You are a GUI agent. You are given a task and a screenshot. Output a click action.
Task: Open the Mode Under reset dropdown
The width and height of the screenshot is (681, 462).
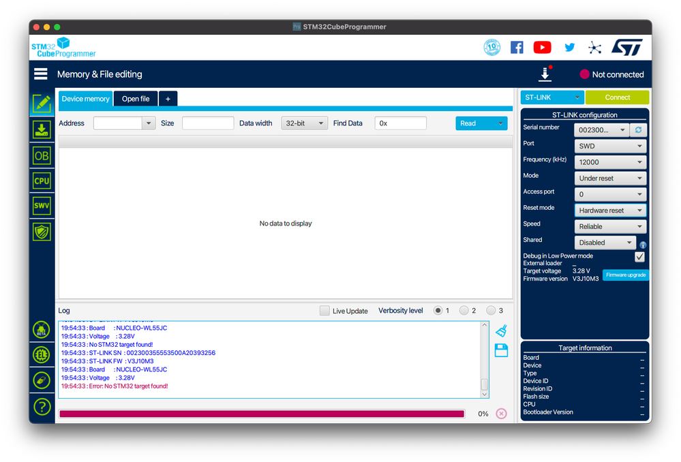click(610, 178)
